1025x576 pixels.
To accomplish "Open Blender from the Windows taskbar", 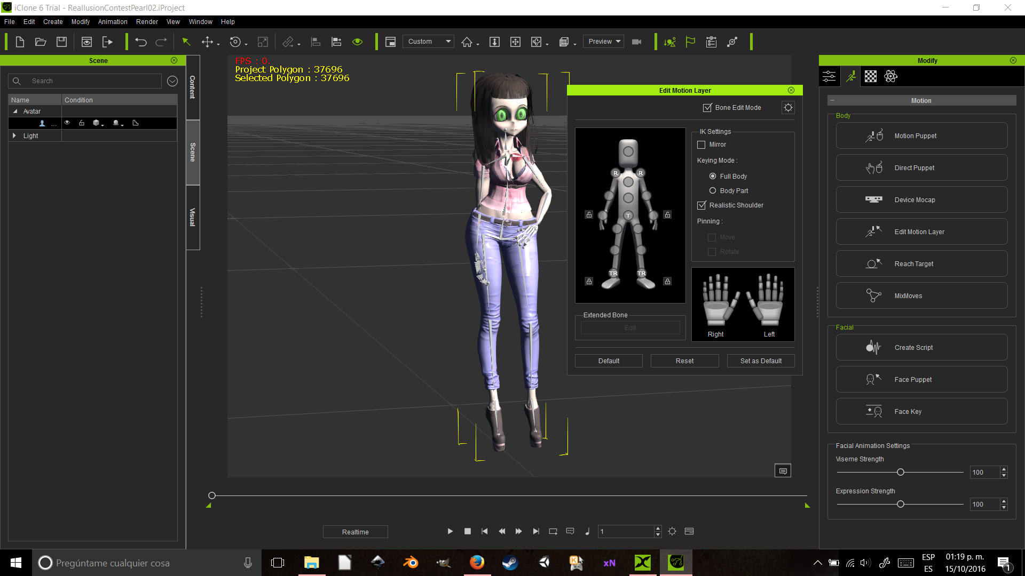I will 411,563.
